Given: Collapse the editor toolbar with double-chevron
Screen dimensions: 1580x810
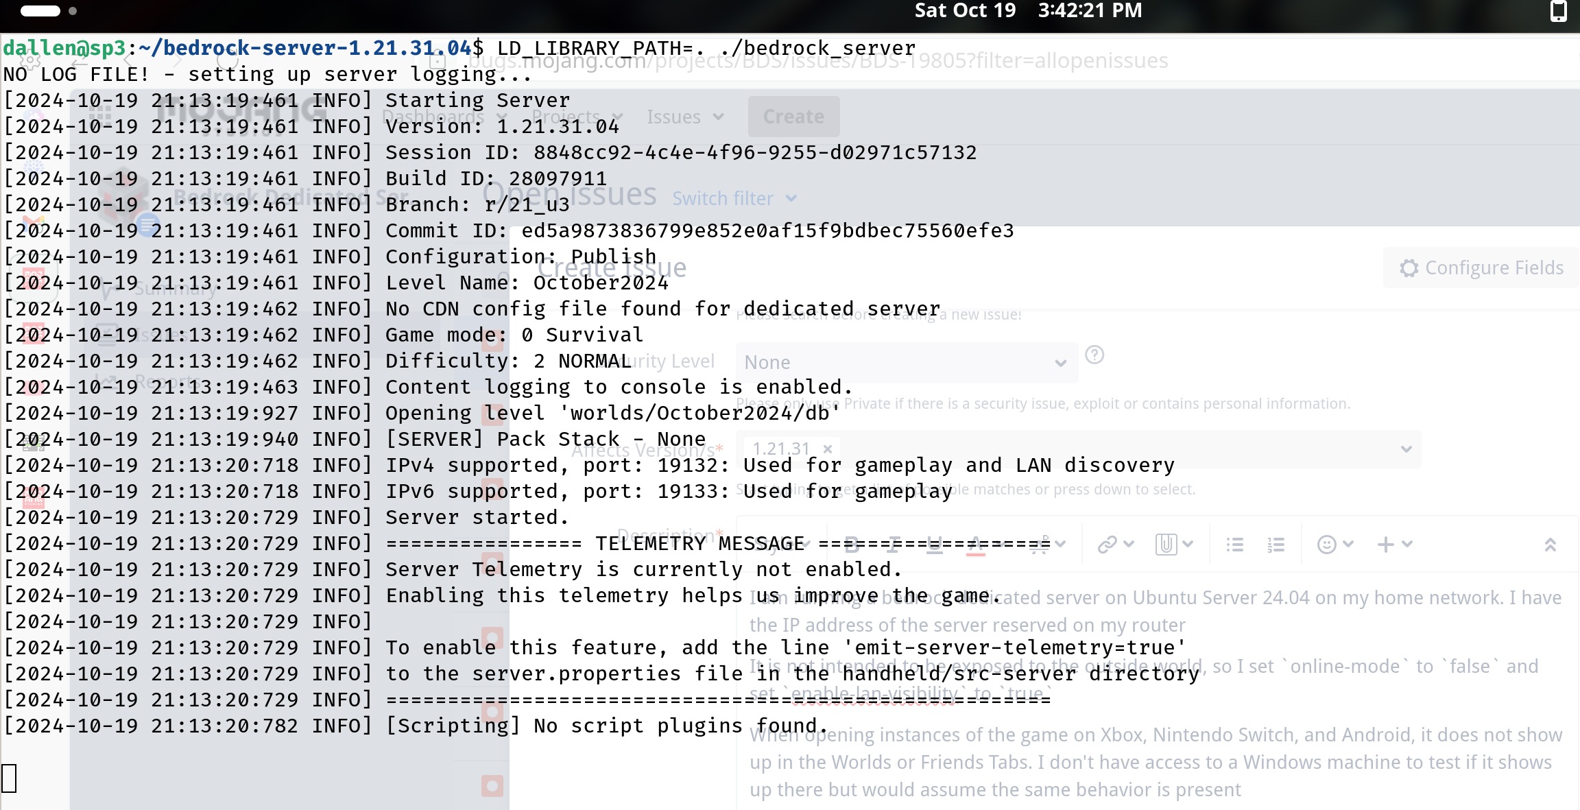Looking at the screenshot, I should click(1551, 545).
